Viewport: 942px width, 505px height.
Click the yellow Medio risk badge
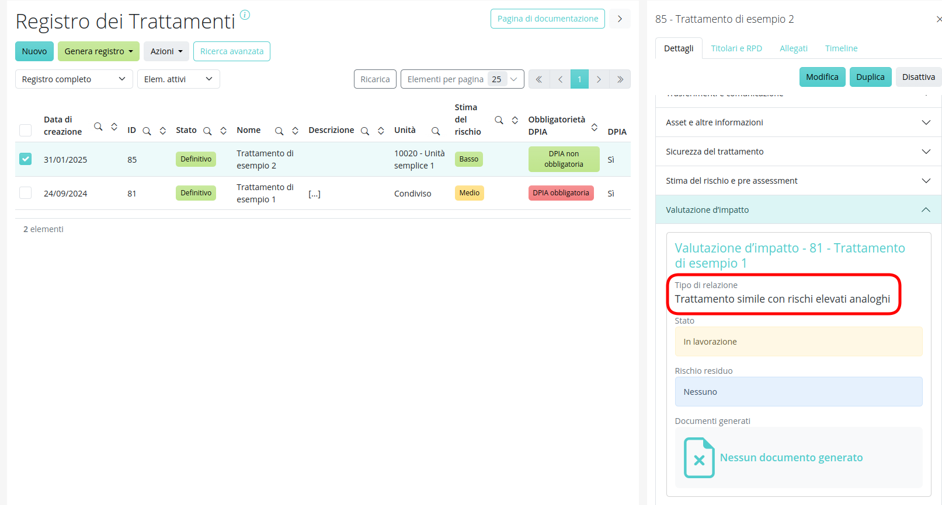(470, 193)
